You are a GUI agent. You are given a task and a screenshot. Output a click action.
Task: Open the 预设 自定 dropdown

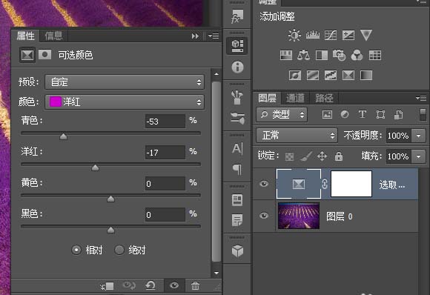(125, 82)
